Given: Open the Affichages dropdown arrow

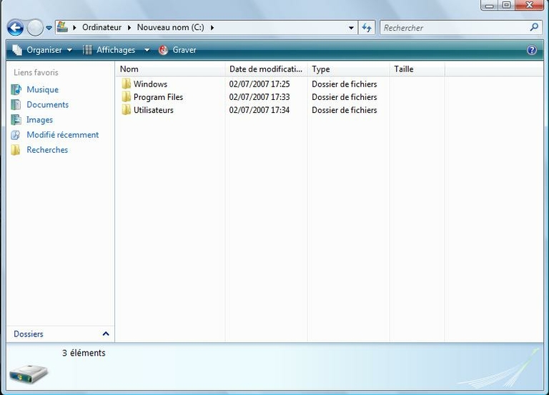Looking at the screenshot, I should (x=147, y=50).
